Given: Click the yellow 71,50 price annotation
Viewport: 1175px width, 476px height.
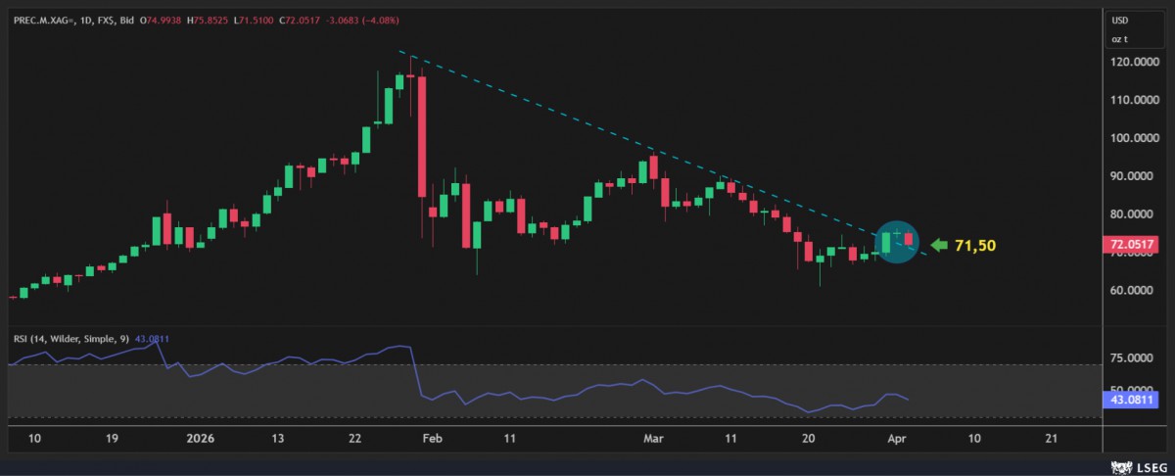Looking at the screenshot, I should pyautogui.click(x=974, y=246).
